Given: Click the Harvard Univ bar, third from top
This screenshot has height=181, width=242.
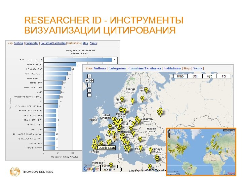Looking at the screenshot, I should [x=57, y=69].
